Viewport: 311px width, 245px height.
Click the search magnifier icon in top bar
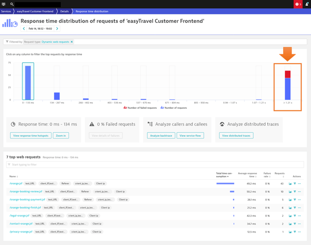pyautogui.click(x=12, y=4)
